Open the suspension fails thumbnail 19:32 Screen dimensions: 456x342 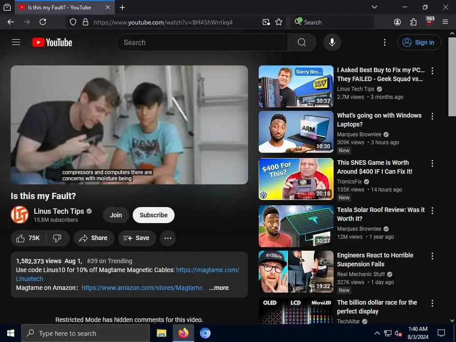click(296, 272)
